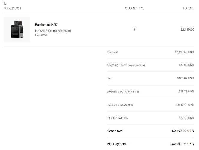Click the $2,199.00 unit price under the variant

tap(41, 34)
